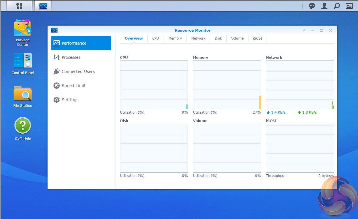Open the widgets panel icon
The image size is (358, 219).
(349, 6)
